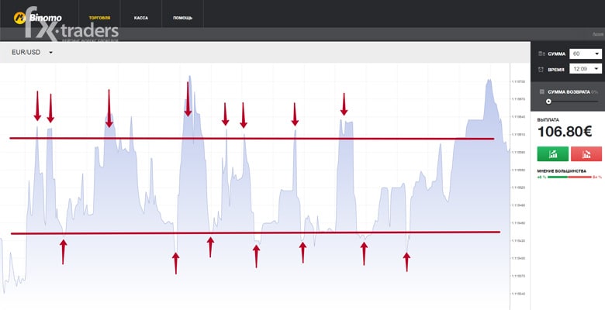Open the Торговля tab
This screenshot has height=310, width=605.
pos(99,18)
